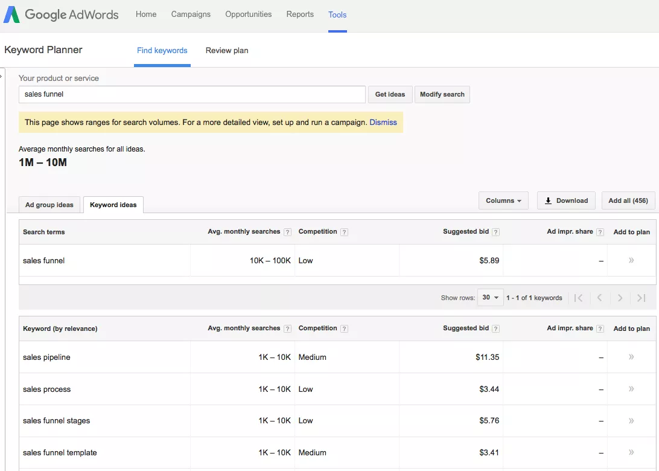Viewport: 659px width, 471px height.
Task: Click the product or service input field
Action: [191, 94]
